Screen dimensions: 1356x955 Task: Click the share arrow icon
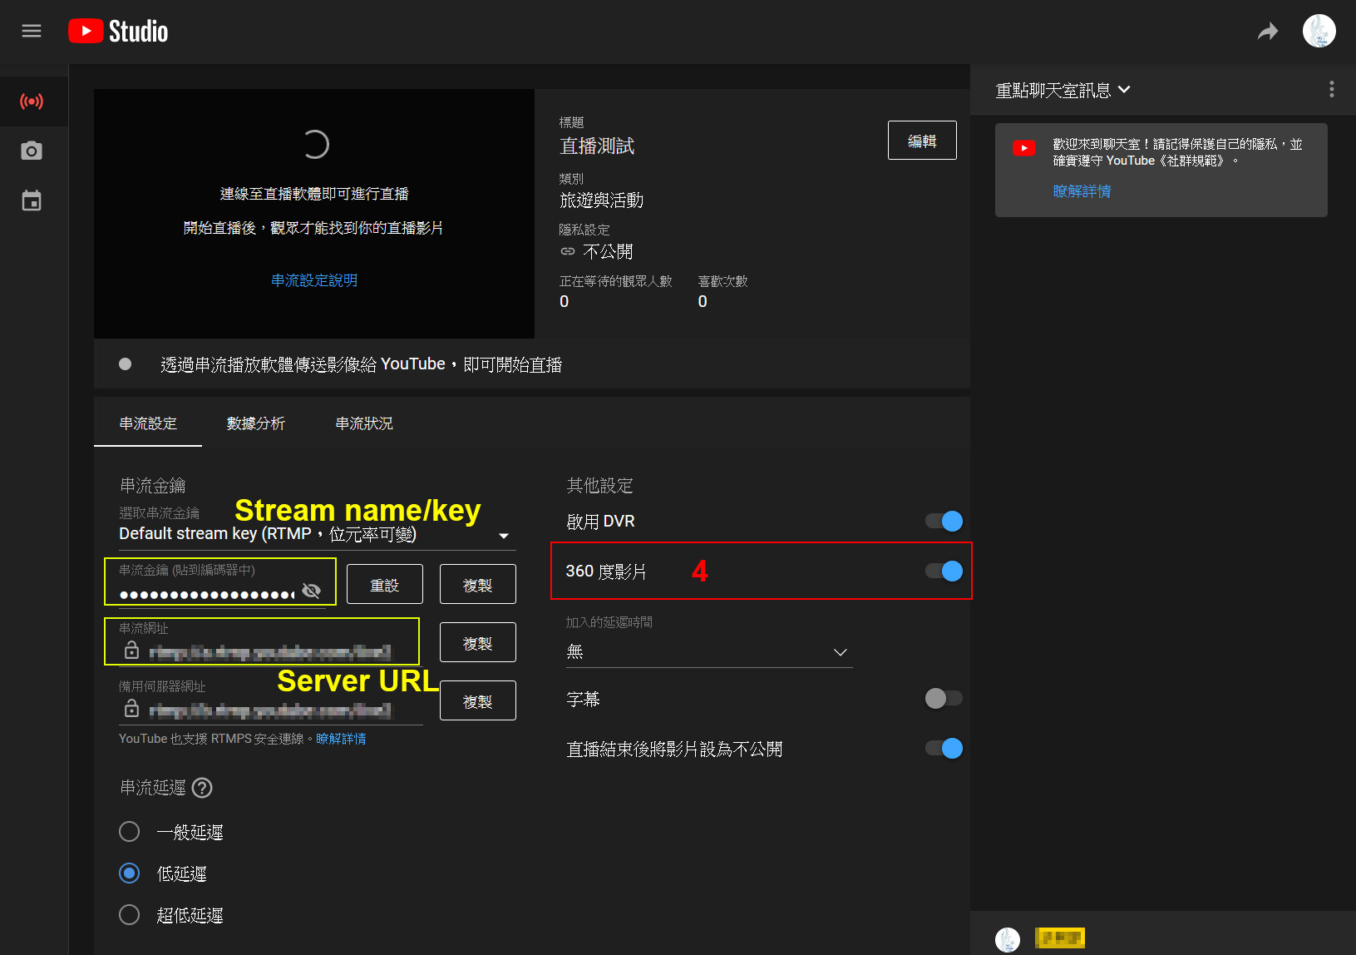point(1267,32)
